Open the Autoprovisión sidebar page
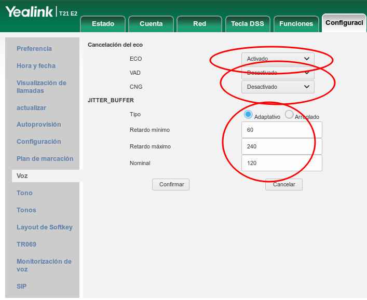Screen dimensions: 367x300 [x=39, y=125]
